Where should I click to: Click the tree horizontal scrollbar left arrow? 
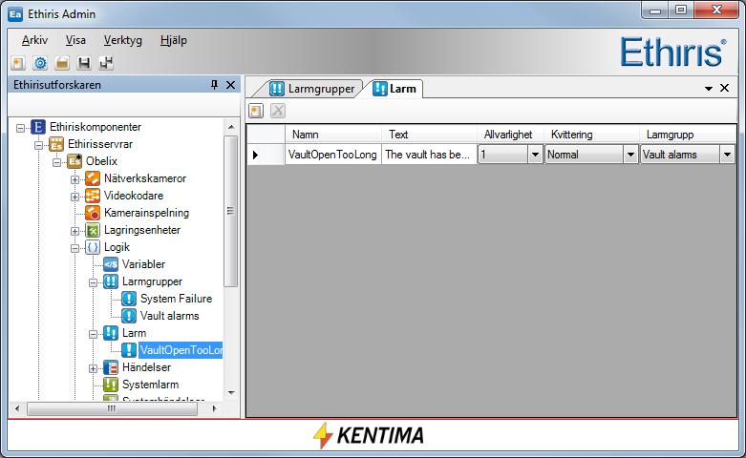click(17, 408)
